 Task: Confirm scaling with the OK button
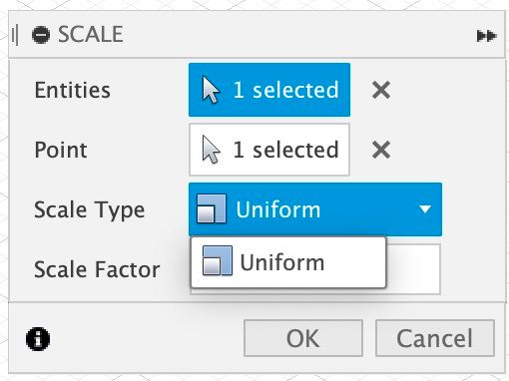pos(303,338)
